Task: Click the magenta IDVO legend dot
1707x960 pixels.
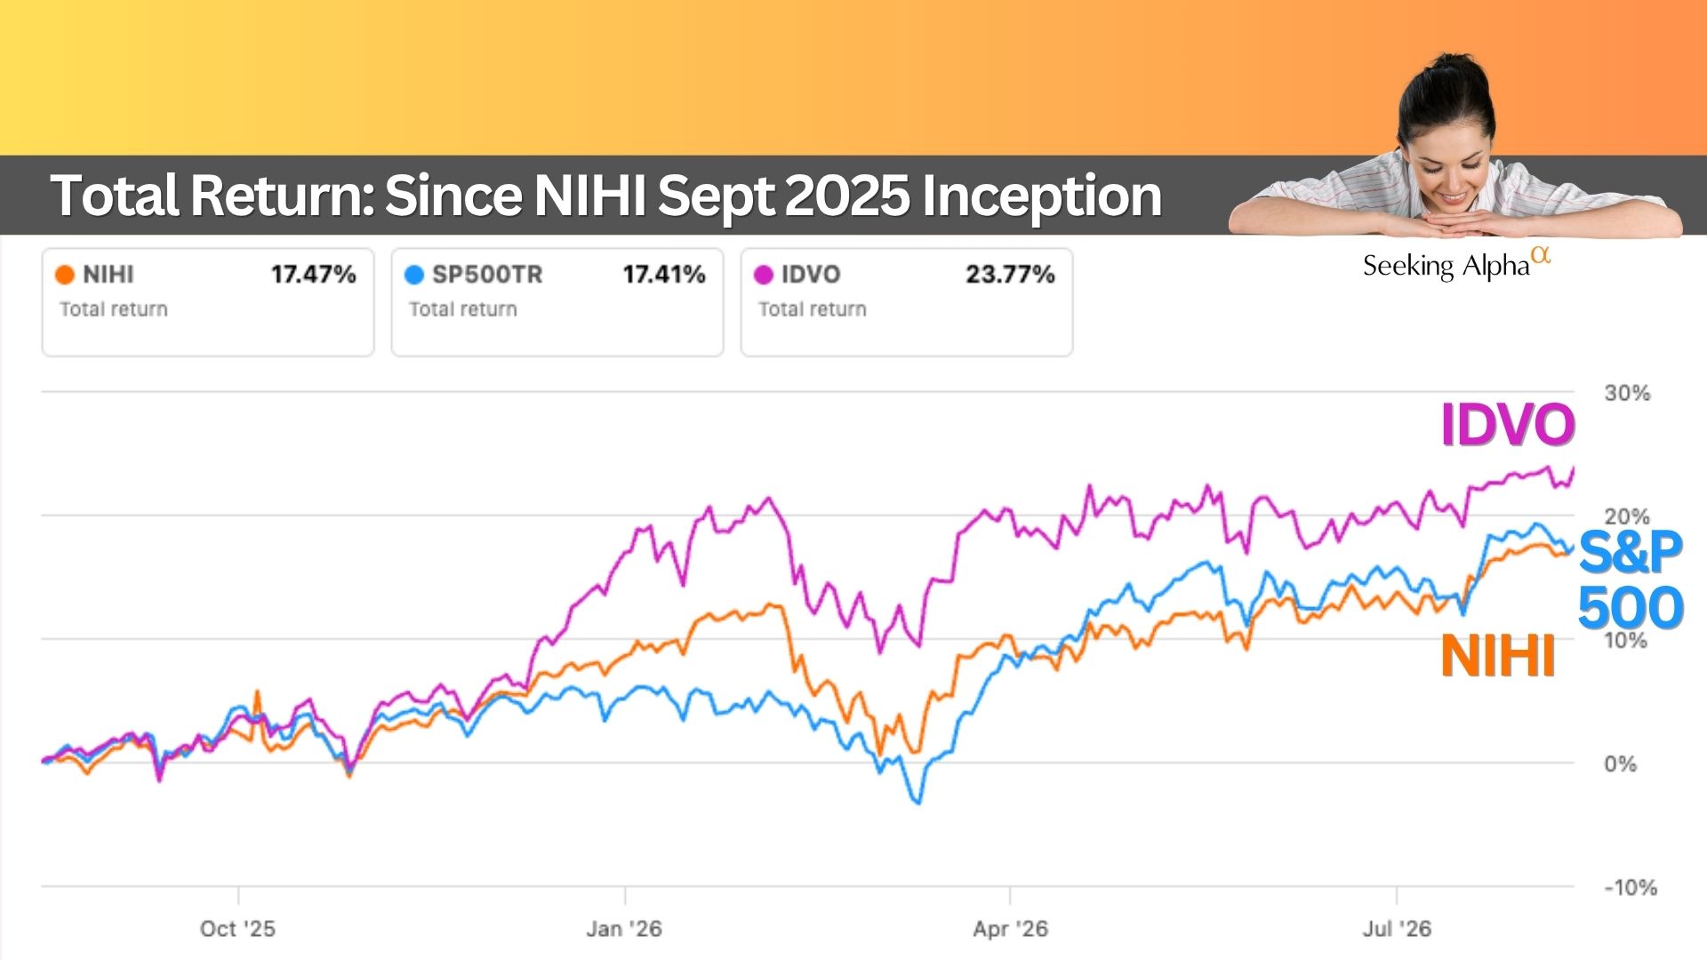Action: pos(764,275)
